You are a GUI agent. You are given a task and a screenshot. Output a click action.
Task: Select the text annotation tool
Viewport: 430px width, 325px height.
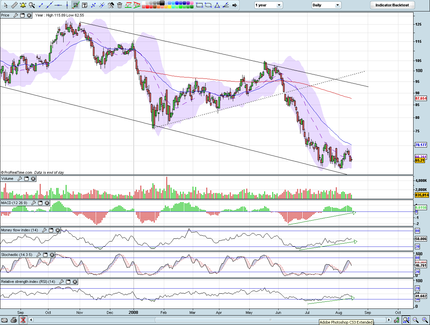[84, 5]
